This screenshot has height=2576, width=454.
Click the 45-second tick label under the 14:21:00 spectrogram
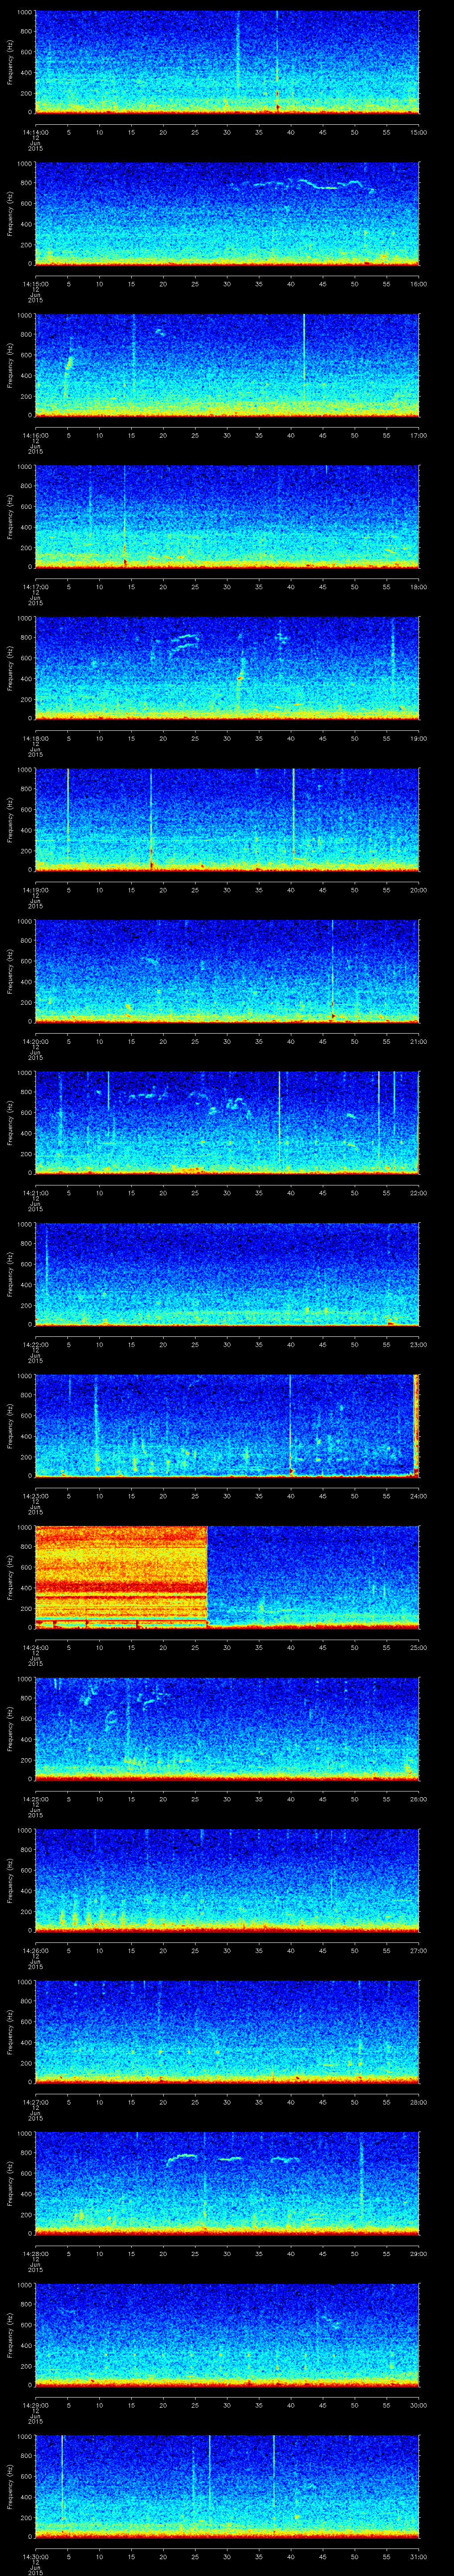[322, 1193]
